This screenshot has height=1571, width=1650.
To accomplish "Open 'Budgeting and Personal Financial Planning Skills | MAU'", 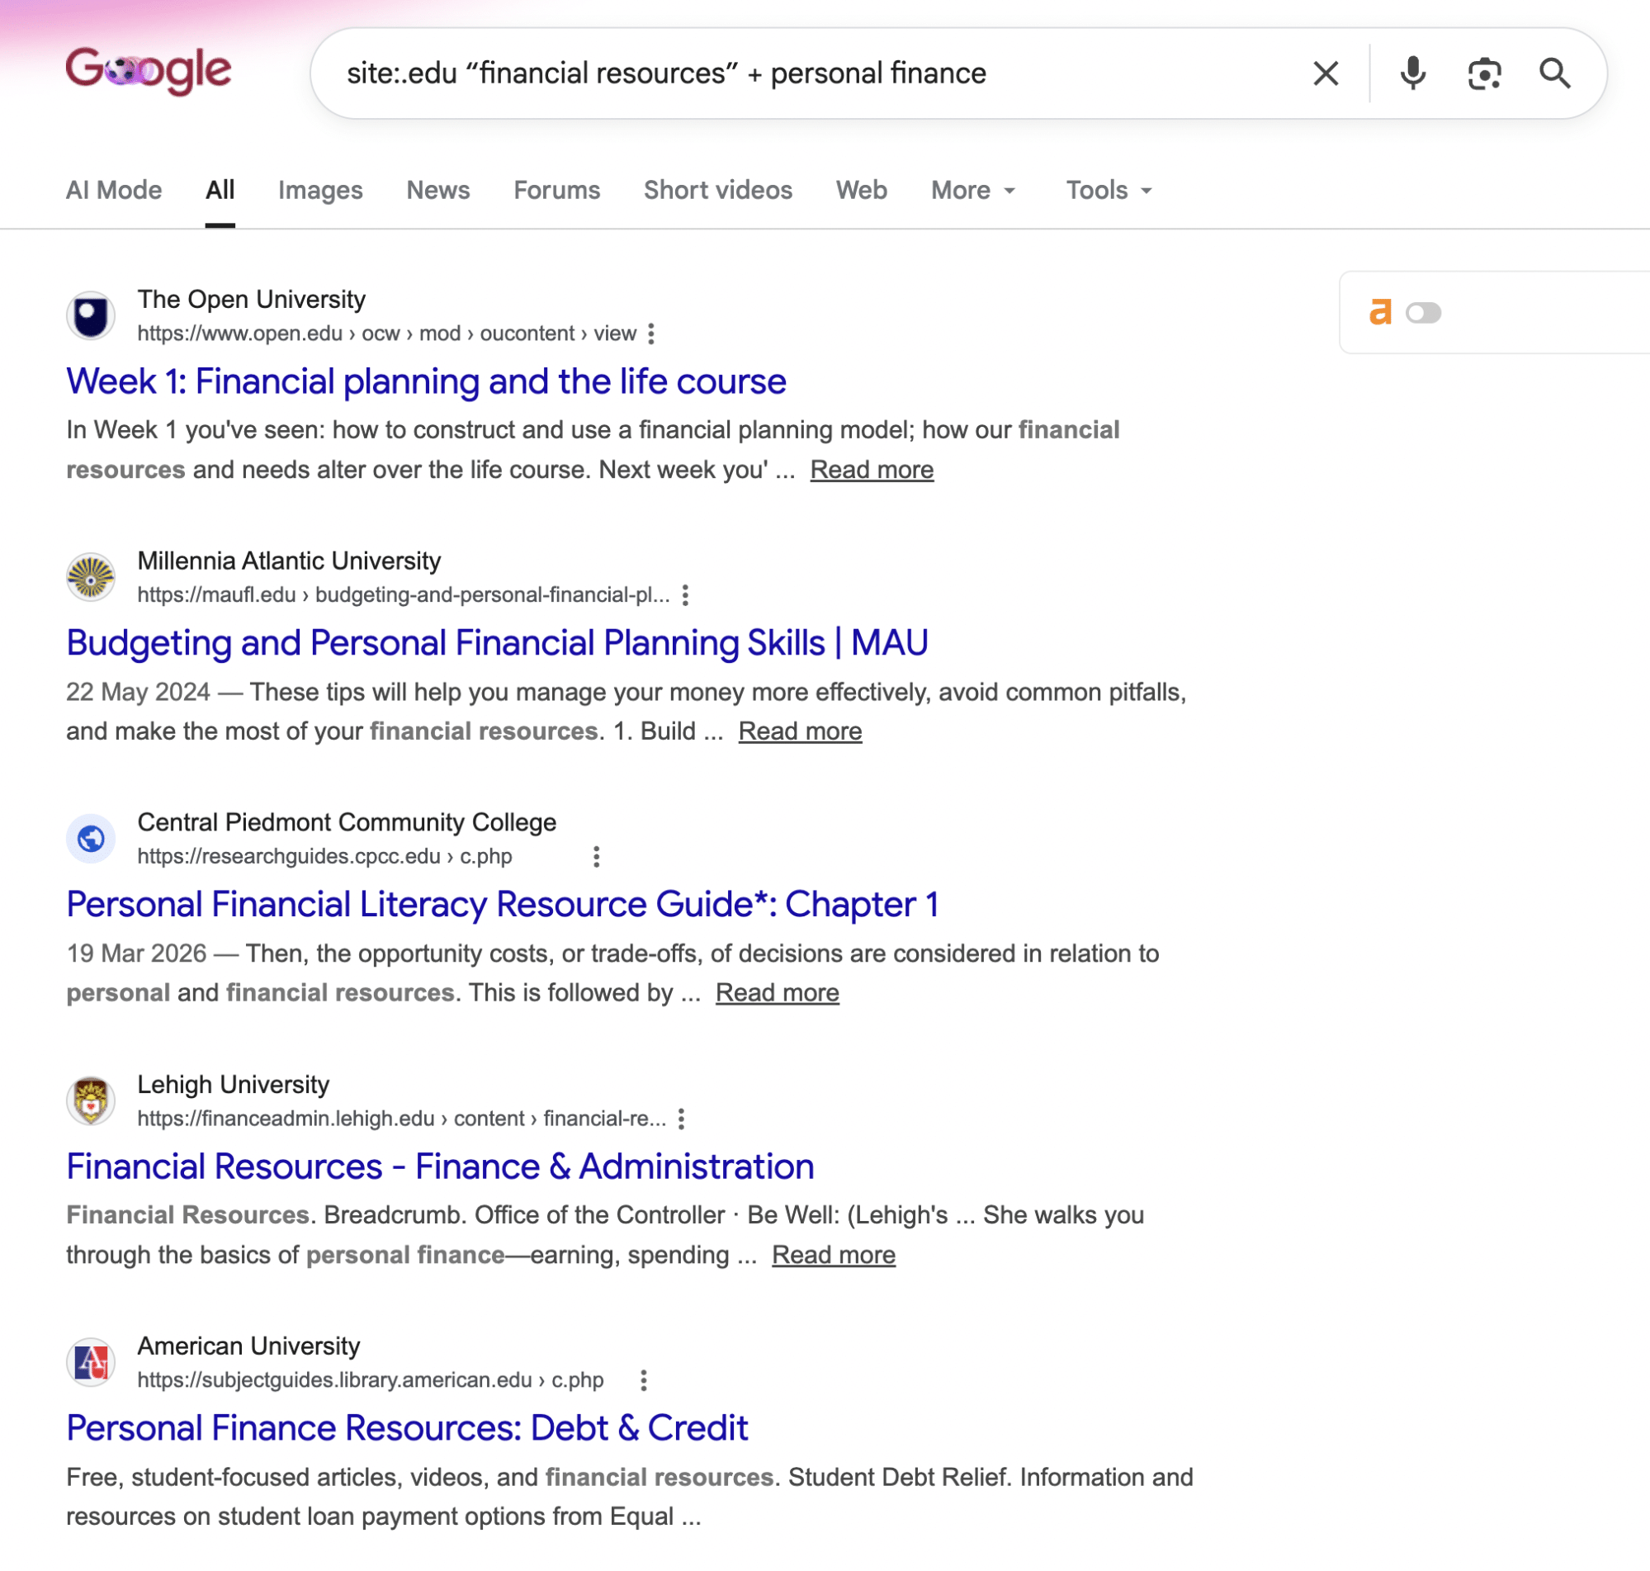I will point(497,643).
